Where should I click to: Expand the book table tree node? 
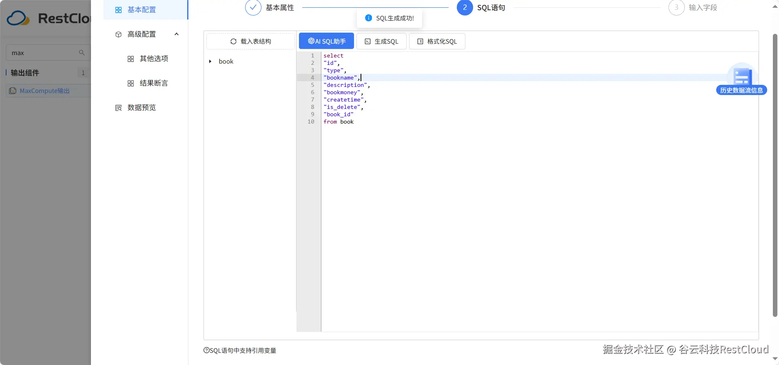pos(210,61)
